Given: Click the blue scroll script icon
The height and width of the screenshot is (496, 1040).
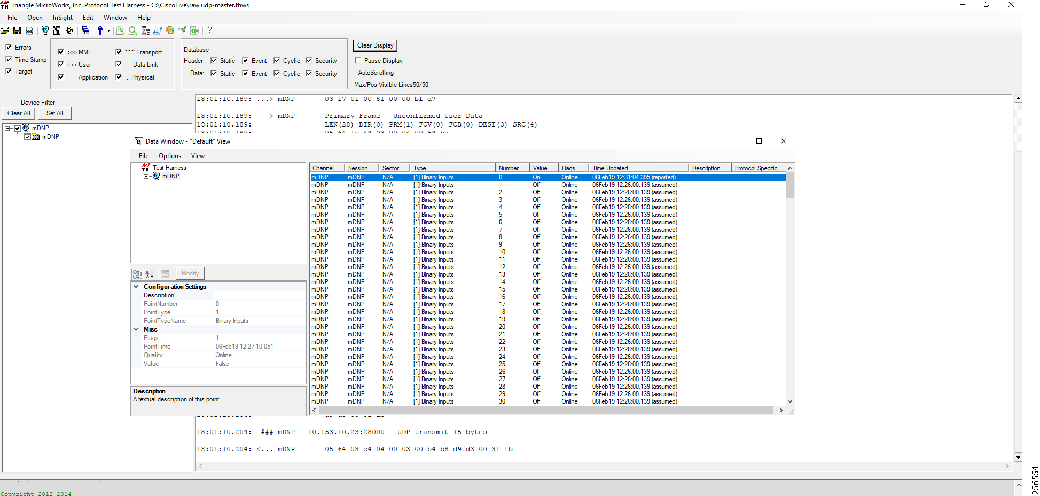Looking at the screenshot, I should pos(158,30).
